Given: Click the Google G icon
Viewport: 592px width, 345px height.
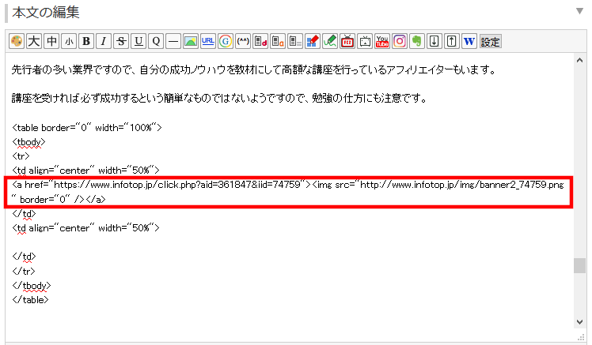Looking at the screenshot, I should (x=226, y=41).
